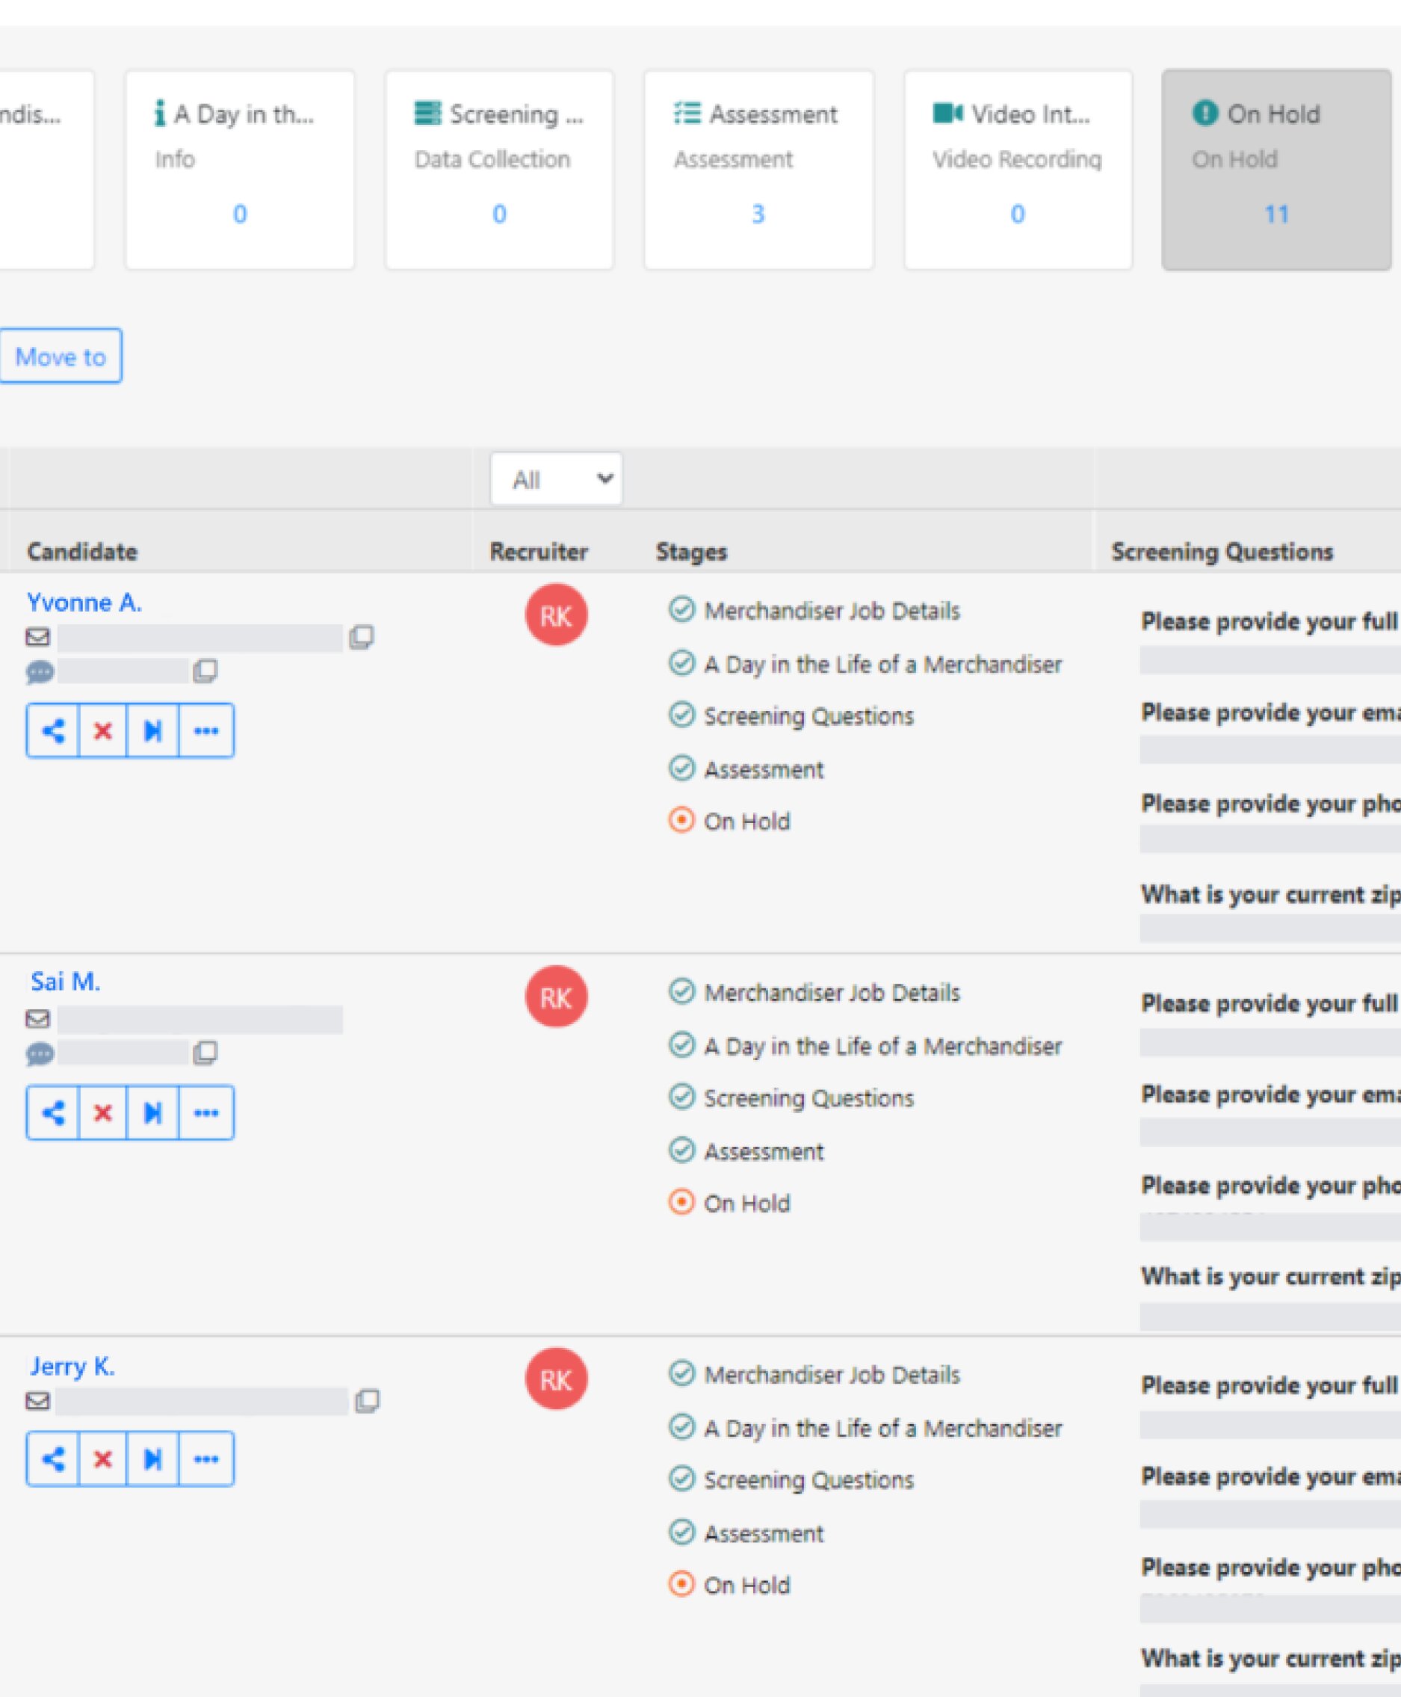Select the On Hold stage card

(1277, 170)
